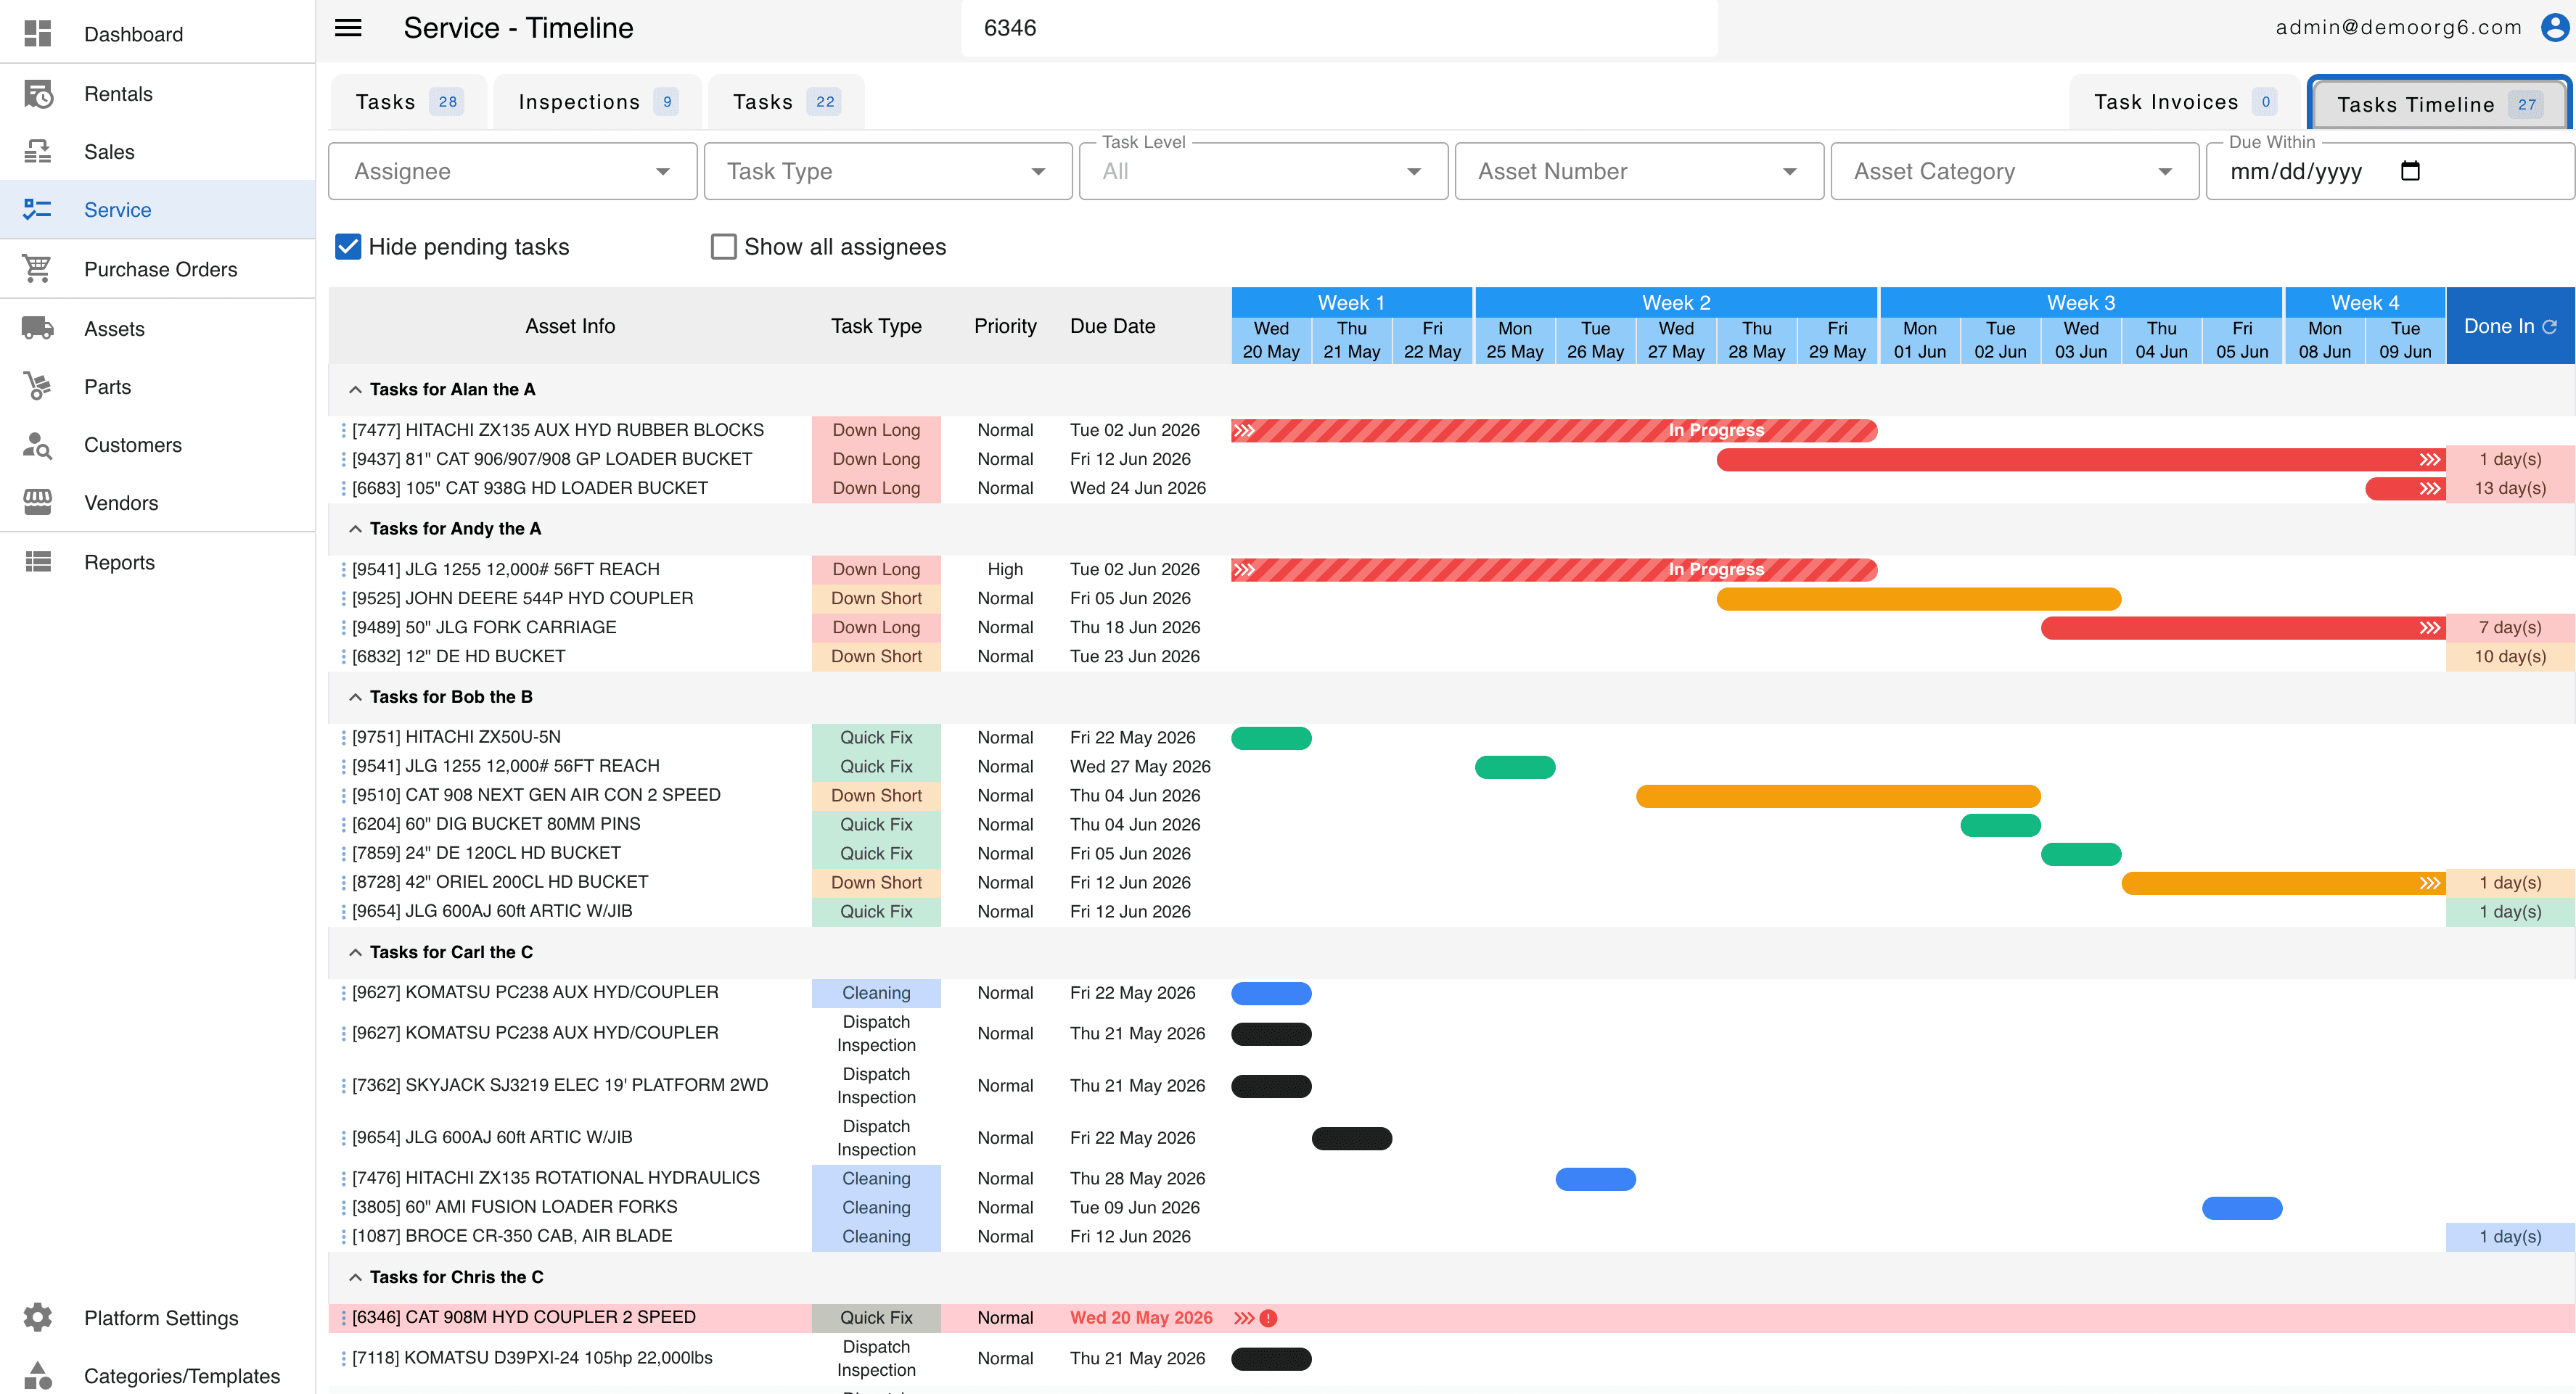Enable the Show all assignees checkbox
The width and height of the screenshot is (2576, 1394).
pyautogui.click(x=723, y=247)
